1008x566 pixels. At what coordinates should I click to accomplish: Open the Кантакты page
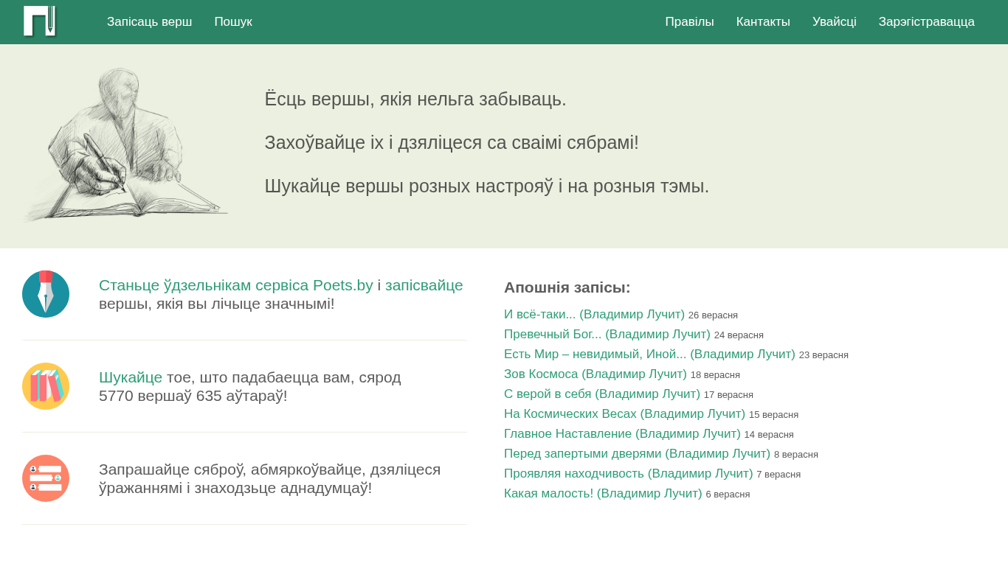click(x=763, y=22)
